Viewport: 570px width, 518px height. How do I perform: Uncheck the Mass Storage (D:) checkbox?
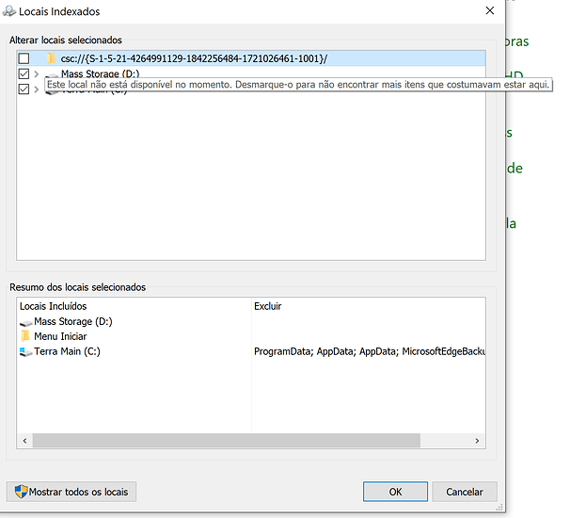(x=24, y=73)
